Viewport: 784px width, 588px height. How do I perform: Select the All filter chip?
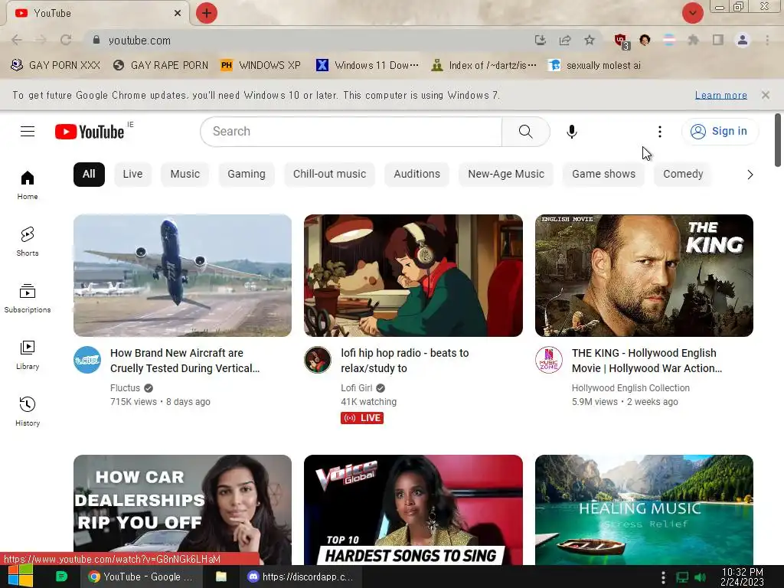[89, 174]
